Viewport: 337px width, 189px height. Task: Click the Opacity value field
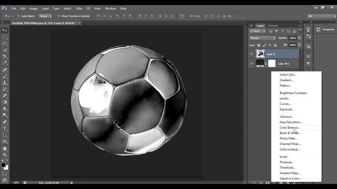tap(293, 38)
